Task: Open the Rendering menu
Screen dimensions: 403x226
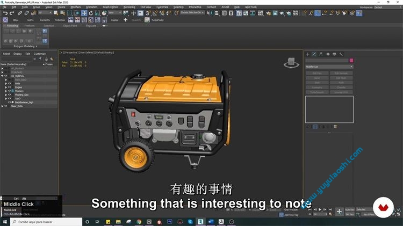Action: point(129,7)
